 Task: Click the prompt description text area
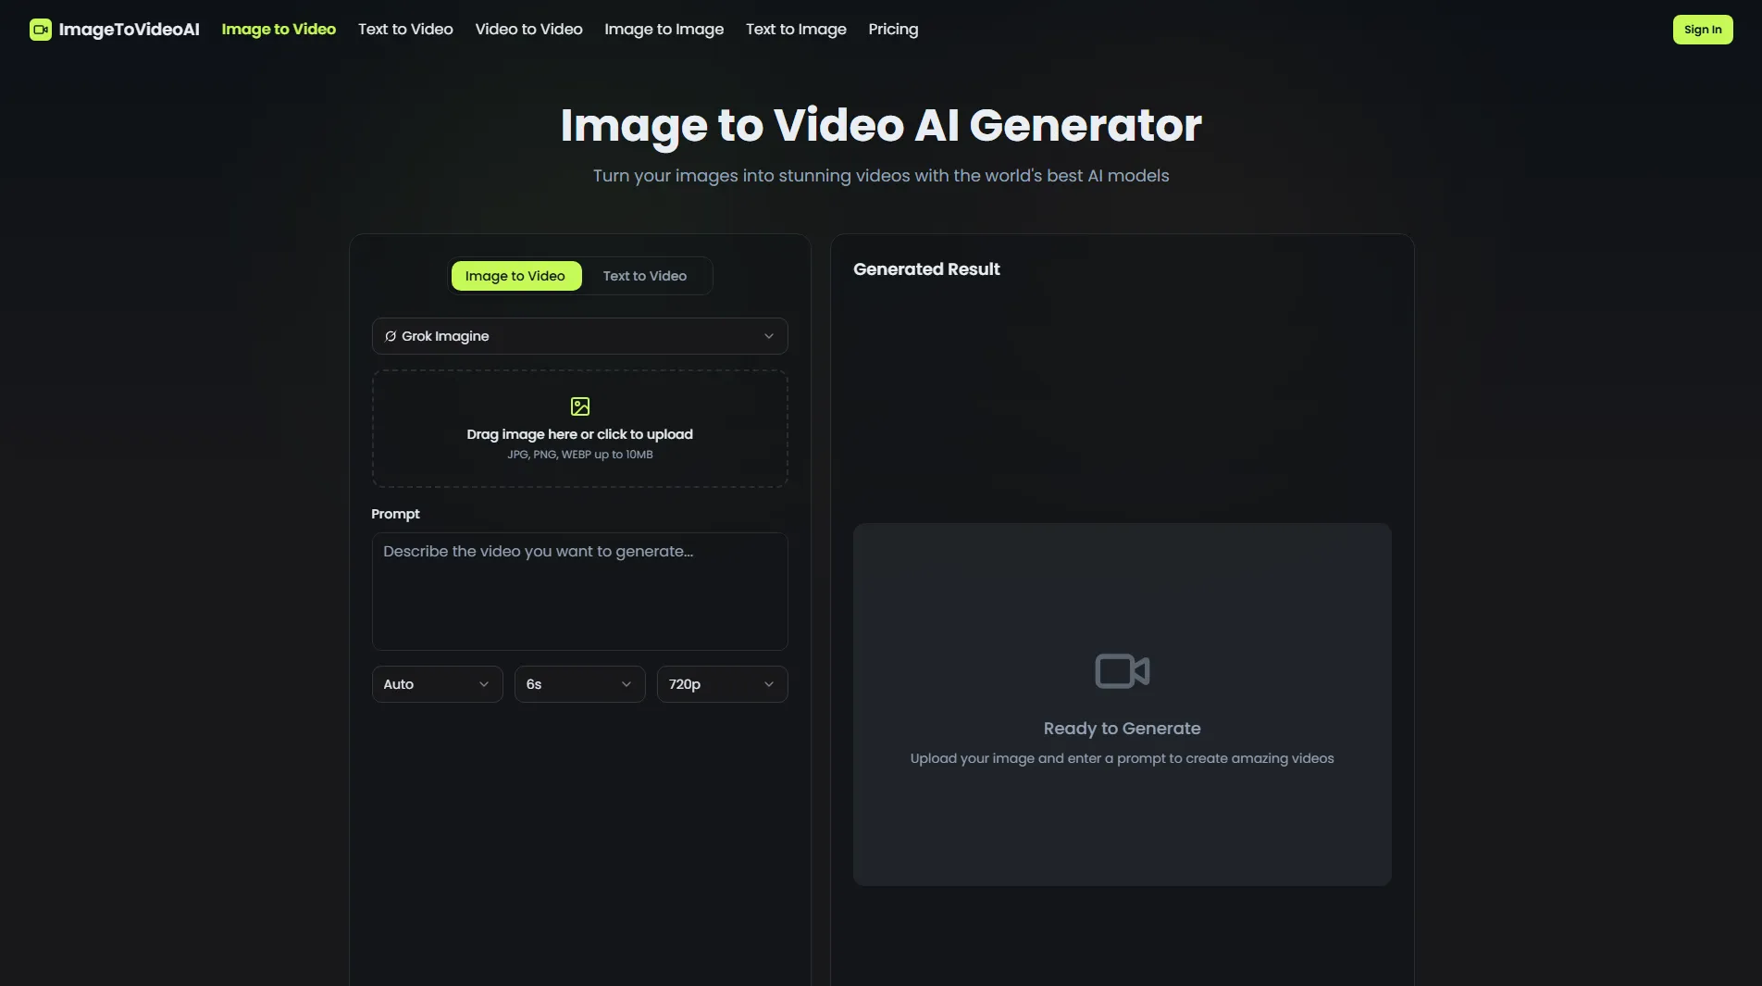pos(580,592)
